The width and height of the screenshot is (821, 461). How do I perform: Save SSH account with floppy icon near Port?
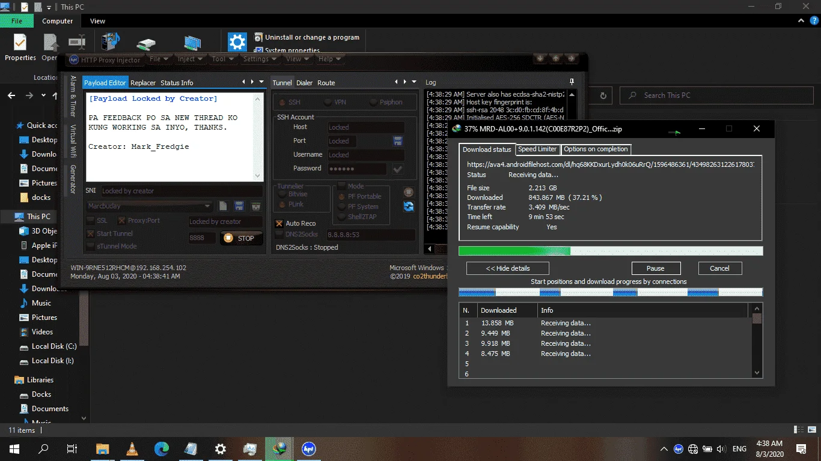[x=397, y=141]
